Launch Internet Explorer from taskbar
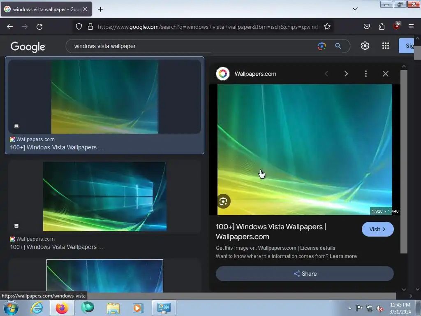The height and width of the screenshot is (316, 421). click(x=37, y=308)
